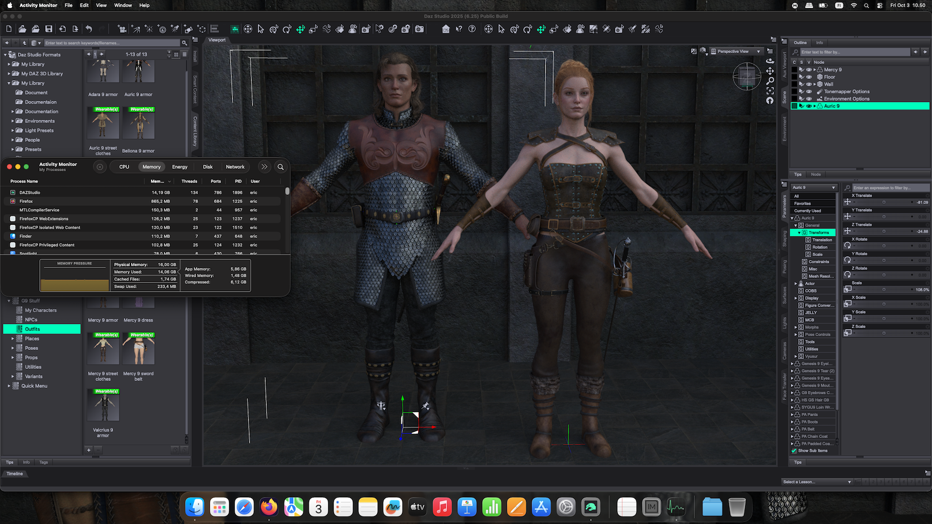This screenshot has height=524, width=932.
Task: Toggle visibility eye for Floor node
Action: coord(809,77)
